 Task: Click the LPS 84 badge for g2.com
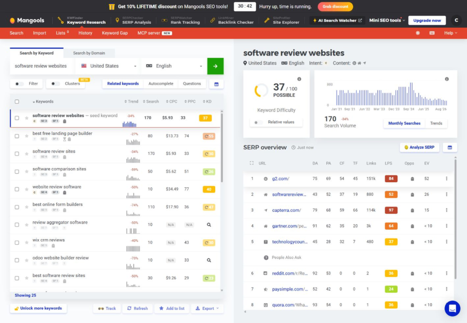[x=391, y=179]
